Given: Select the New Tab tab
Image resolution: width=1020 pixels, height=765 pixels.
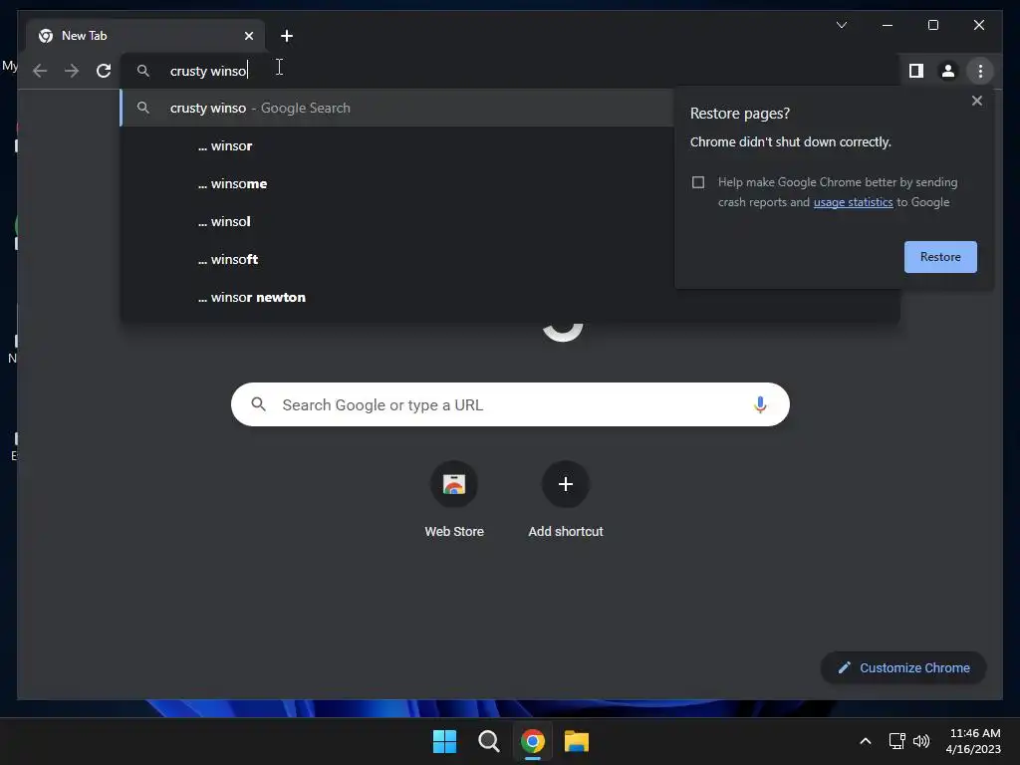Looking at the screenshot, I should [x=145, y=36].
